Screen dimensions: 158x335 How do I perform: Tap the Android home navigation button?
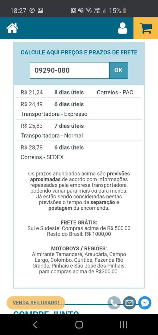pos(79,325)
